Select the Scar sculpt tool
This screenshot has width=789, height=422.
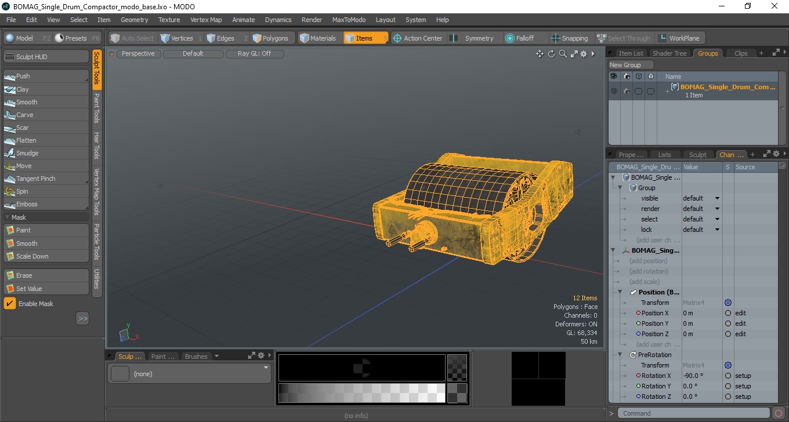pyautogui.click(x=46, y=128)
